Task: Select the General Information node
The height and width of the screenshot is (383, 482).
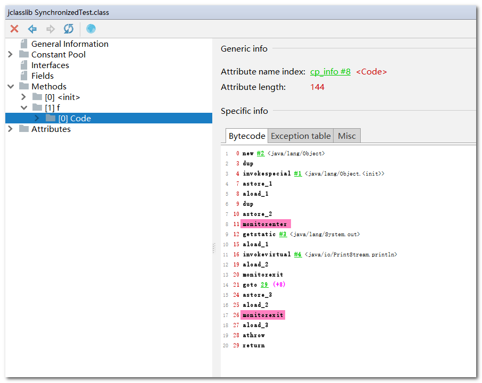Action: [70, 44]
